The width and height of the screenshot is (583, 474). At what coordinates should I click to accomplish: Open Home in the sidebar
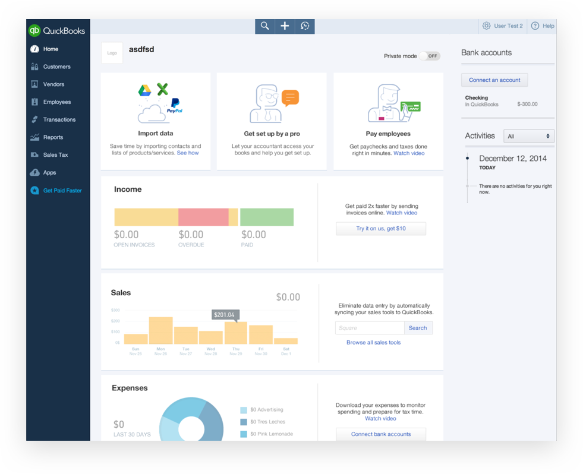click(51, 49)
